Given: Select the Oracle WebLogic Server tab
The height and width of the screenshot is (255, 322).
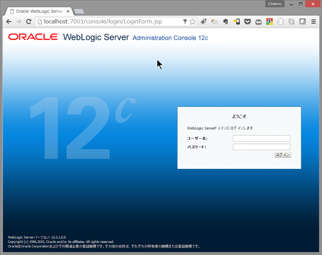Looking at the screenshot, I should point(39,11).
